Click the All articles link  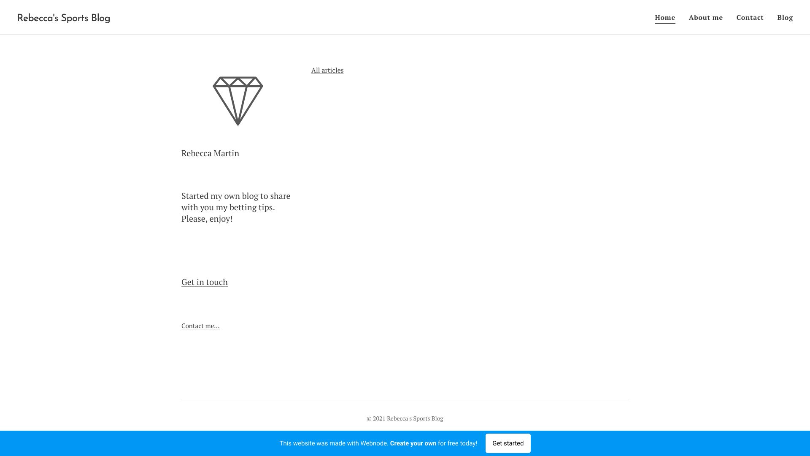[327, 70]
